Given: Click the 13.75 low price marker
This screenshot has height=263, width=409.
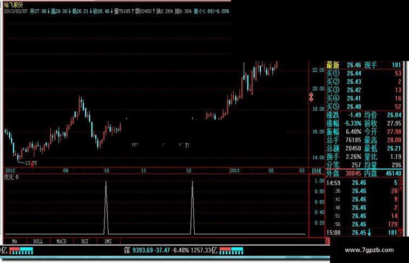Looking at the screenshot, I should pyautogui.click(x=31, y=163).
